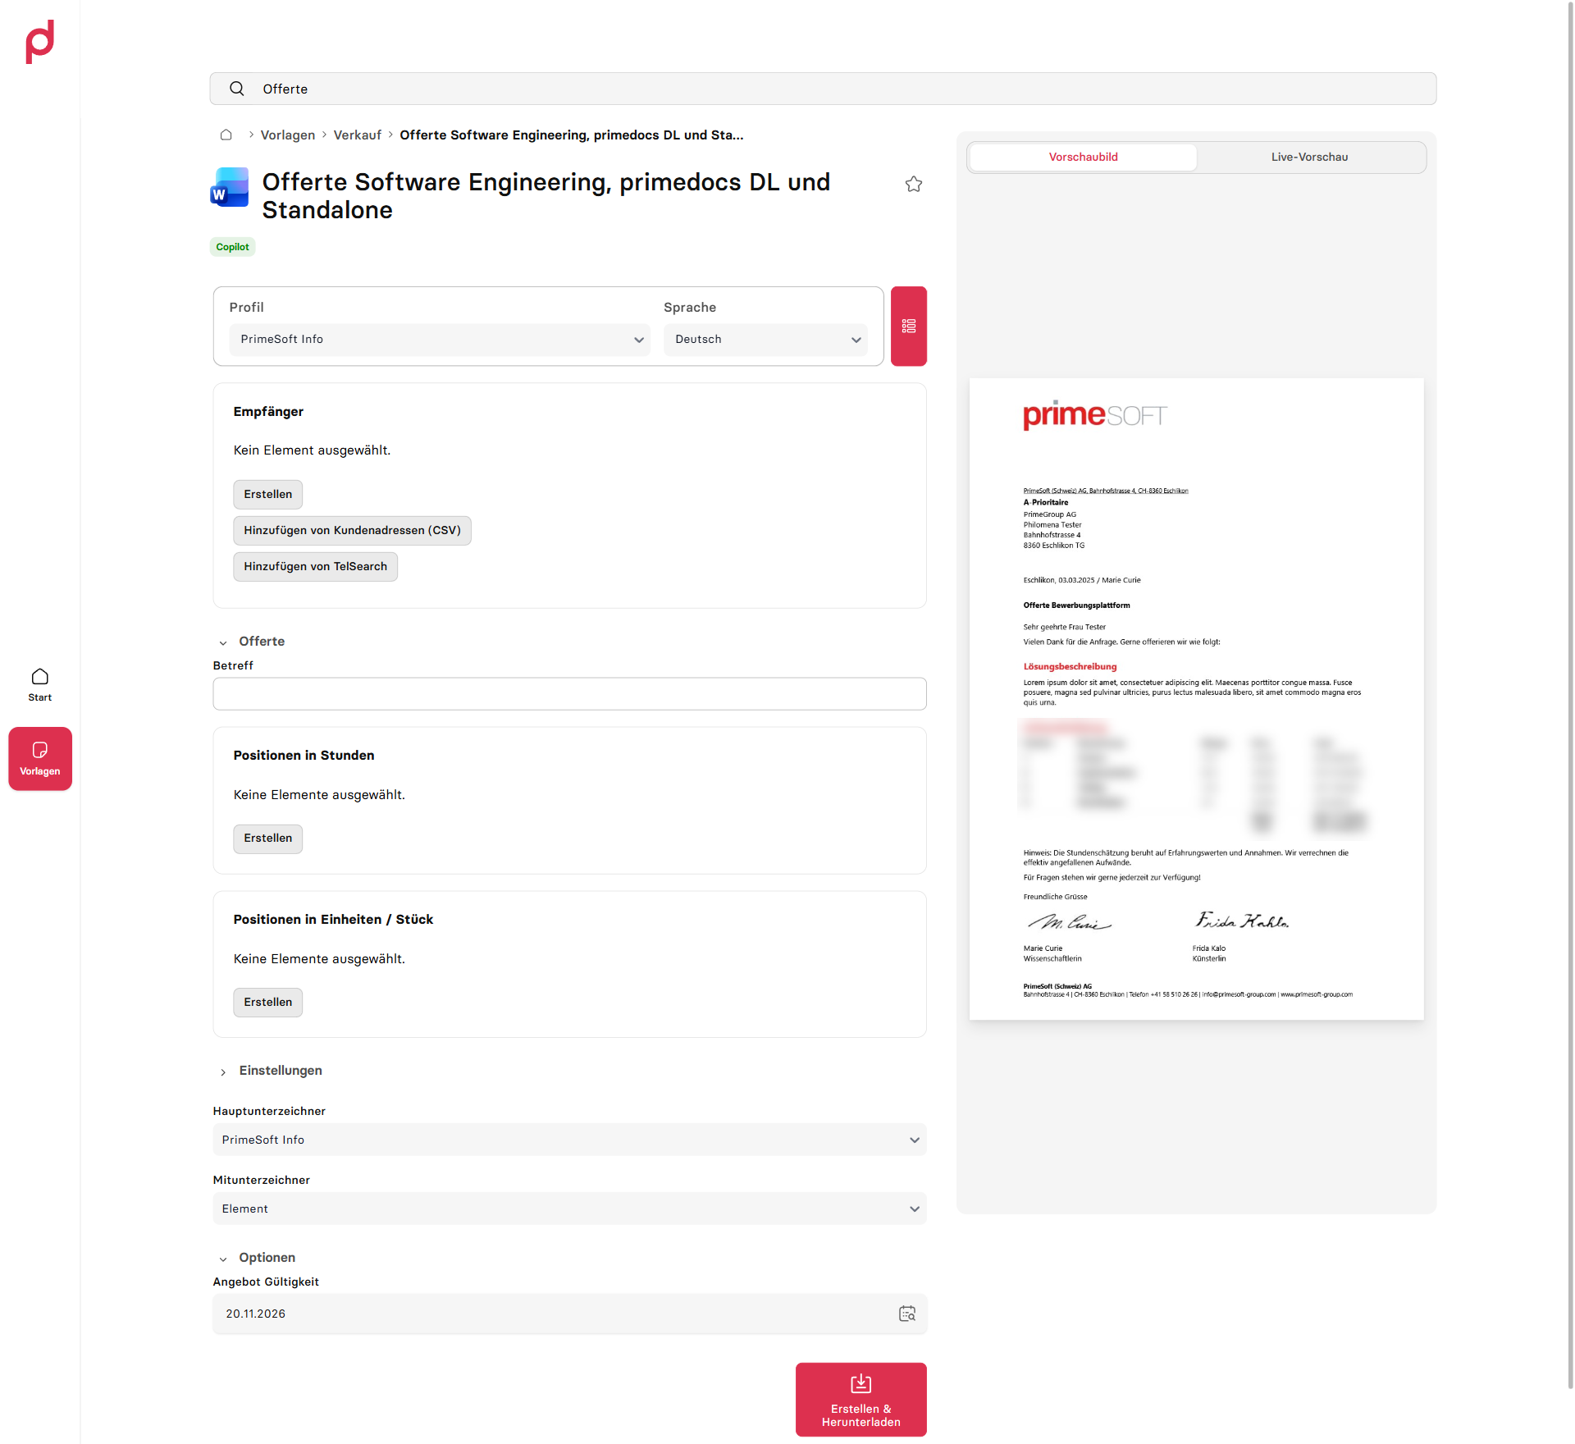The height and width of the screenshot is (1444, 1575).
Task: Click Erstellen under Empfänger
Action: [268, 495]
